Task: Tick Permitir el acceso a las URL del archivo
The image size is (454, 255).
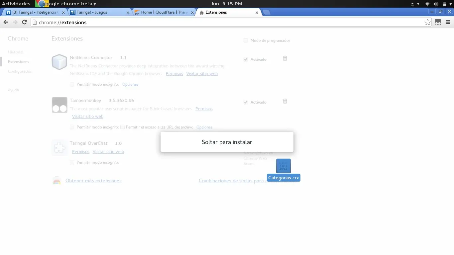Action: (122, 127)
